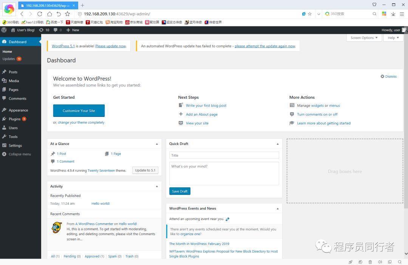Click Write your first blog post
Viewport: 408px width, 265px height.
(206, 106)
